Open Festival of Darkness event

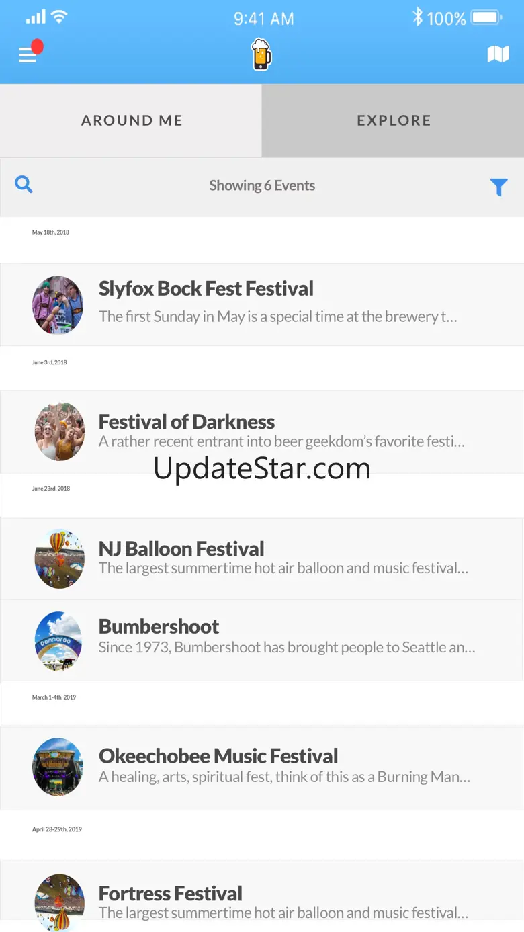tap(187, 422)
